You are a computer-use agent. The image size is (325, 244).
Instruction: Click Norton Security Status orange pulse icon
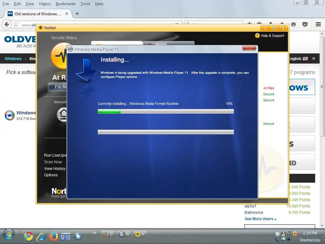pos(59,56)
